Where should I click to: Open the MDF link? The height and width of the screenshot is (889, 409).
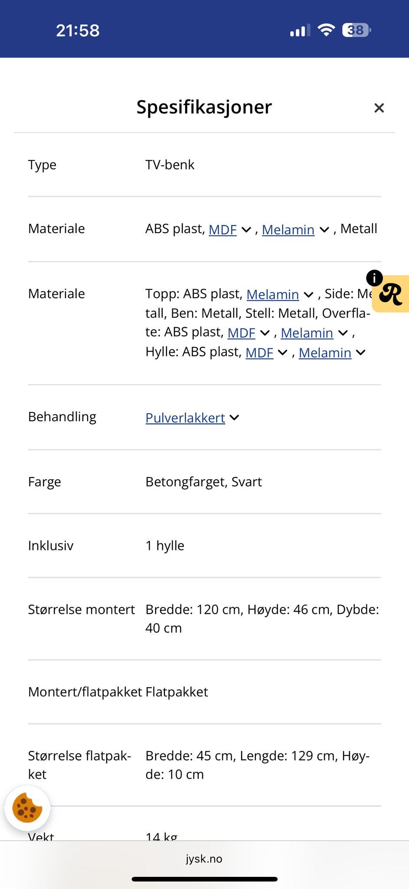click(x=222, y=230)
